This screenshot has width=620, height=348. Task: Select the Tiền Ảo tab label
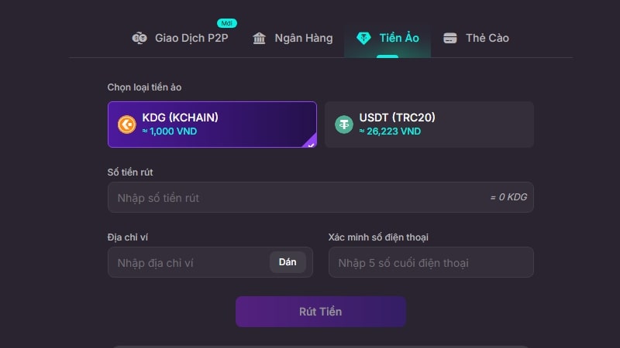pos(398,38)
